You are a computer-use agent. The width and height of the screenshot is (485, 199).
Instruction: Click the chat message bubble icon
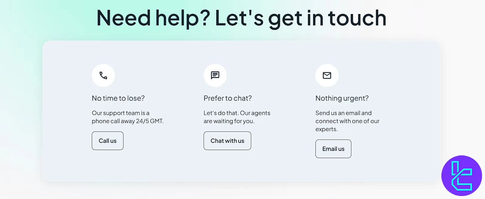(x=215, y=75)
